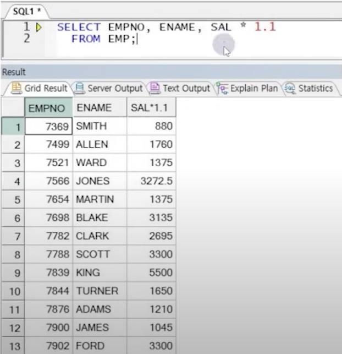Click the 3135 salary cell
Viewport: 342px width, 354px height.
pyautogui.click(x=152, y=217)
